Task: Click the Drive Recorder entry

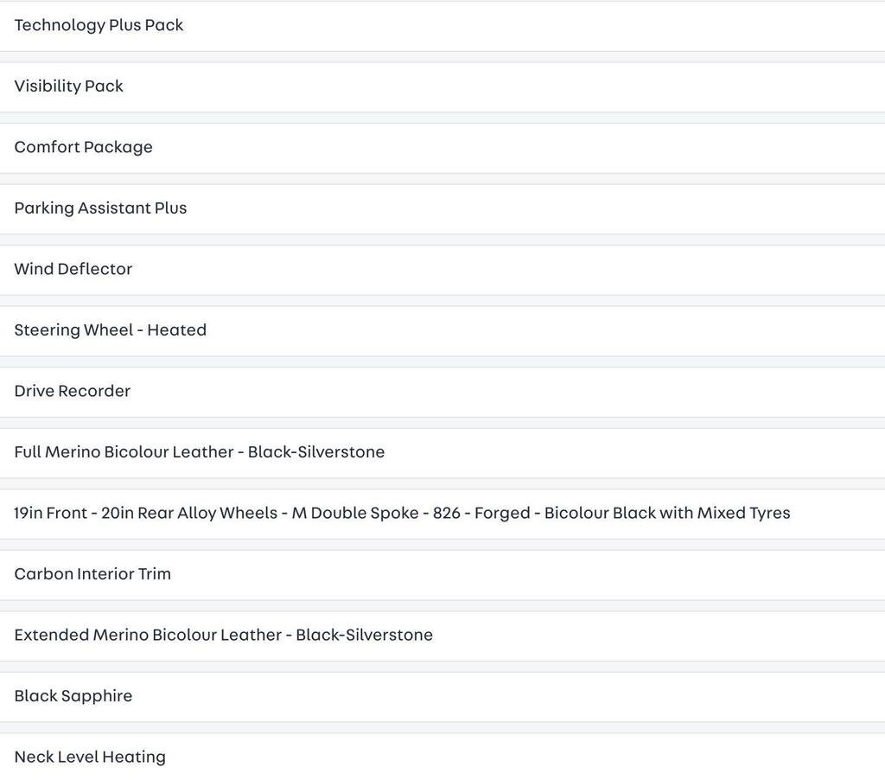Action: click(442, 392)
